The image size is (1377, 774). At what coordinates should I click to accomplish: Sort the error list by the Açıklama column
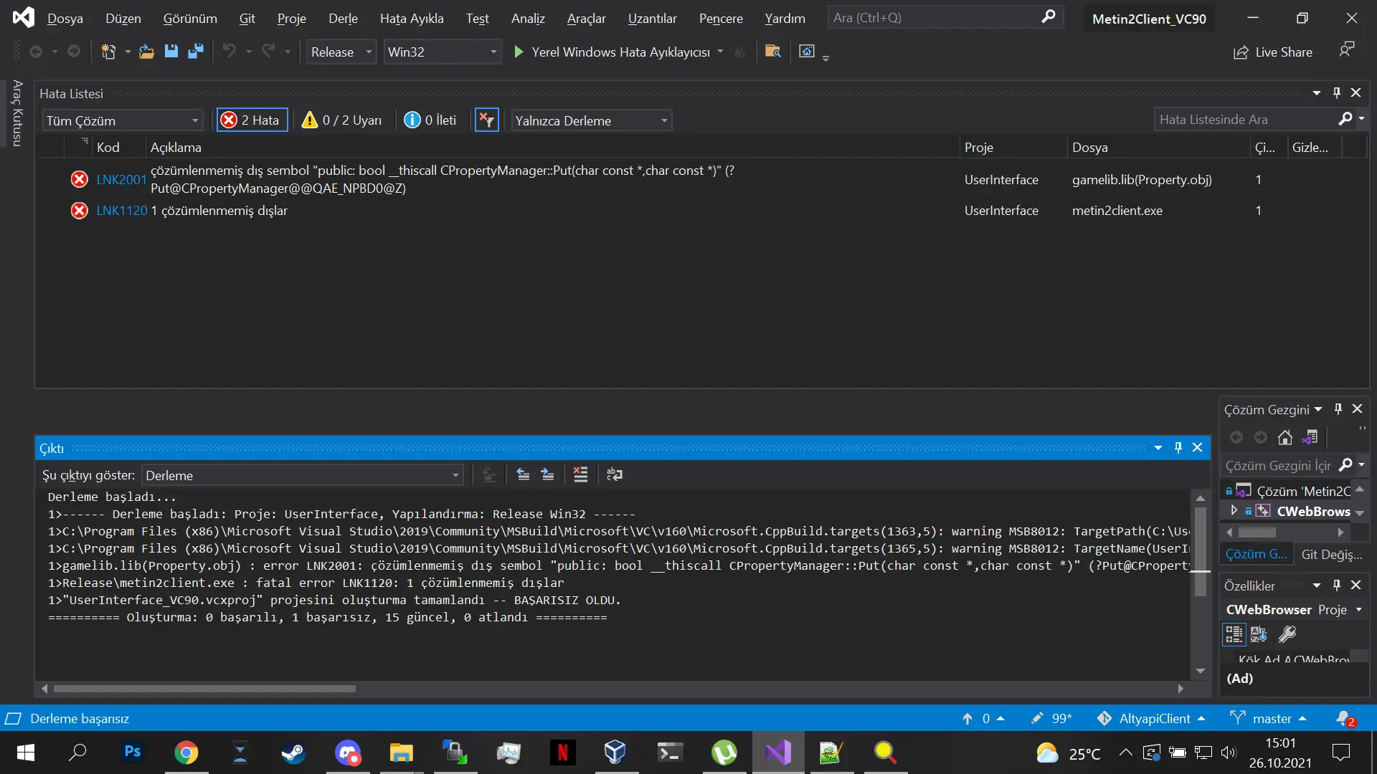point(552,147)
